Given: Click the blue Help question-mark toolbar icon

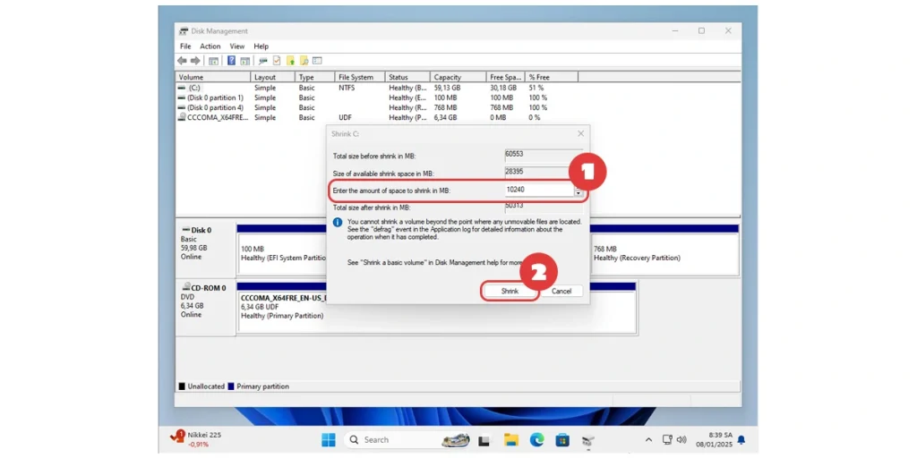Looking at the screenshot, I should (231, 61).
